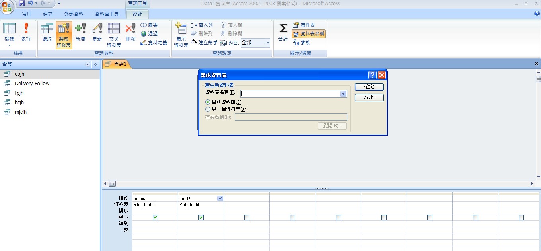
Task: Select 目前資料庫 radio button
Action: (208, 102)
